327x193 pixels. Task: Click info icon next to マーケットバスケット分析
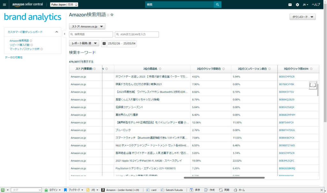42,49
